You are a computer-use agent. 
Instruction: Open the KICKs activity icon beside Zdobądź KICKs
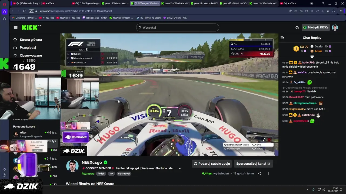(297, 27)
